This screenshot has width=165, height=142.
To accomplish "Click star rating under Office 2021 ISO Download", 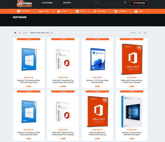I will [x=63, y=78].
